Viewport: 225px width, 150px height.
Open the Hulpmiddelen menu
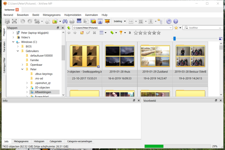[x=73, y=15]
